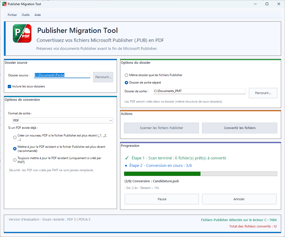Click Parcourir next to Dossier source
The width and height of the screenshot is (285, 237).
(103, 77)
